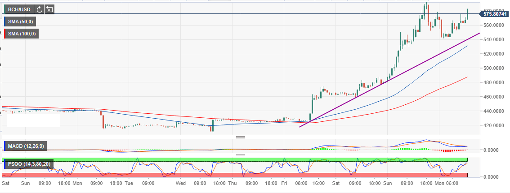Open the chart settings icon beside refresh
The width and height of the screenshot is (510, 193).
[x=49, y=9]
